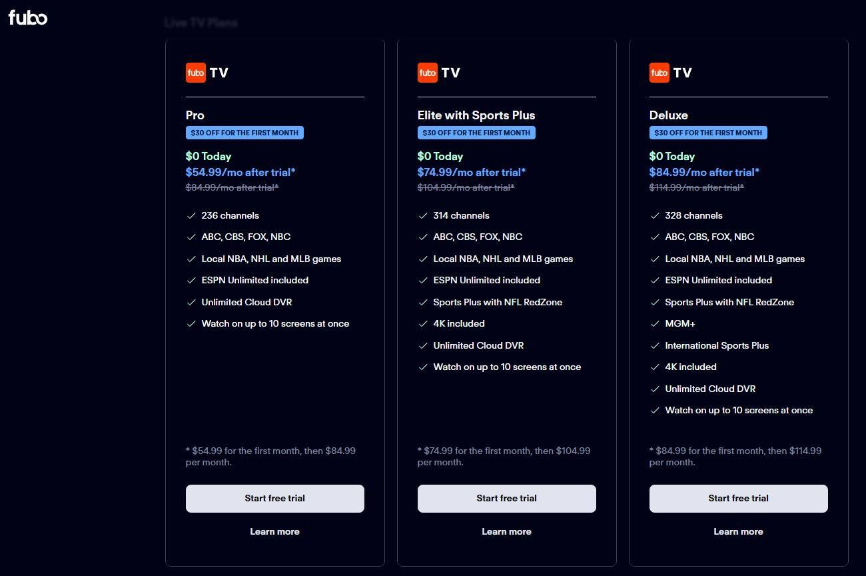
Task: Click Elite's Sports Plus with NFL RedZone feature
Action: tap(498, 302)
